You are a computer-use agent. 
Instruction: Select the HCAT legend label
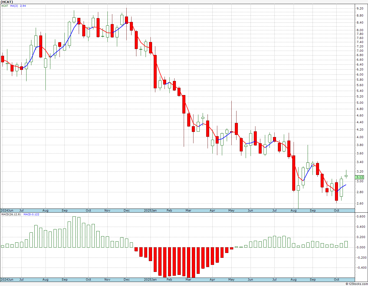click(x=5, y=6)
